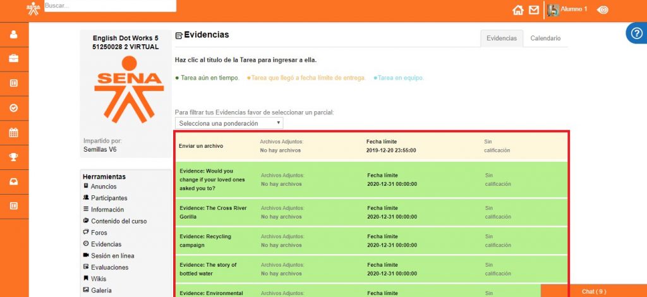Click No hay archivos in Enviar un archivo row
Image resolution: width=647 pixels, height=297 pixels.
280,150
